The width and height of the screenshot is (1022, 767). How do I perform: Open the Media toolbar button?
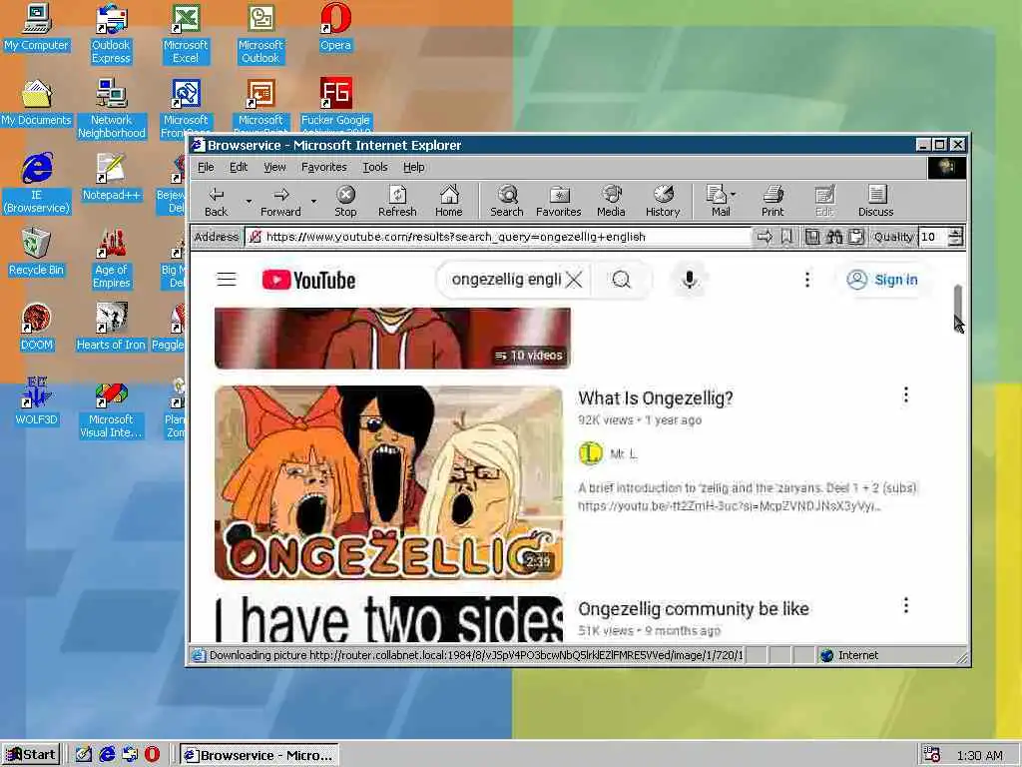pyautogui.click(x=611, y=201)
